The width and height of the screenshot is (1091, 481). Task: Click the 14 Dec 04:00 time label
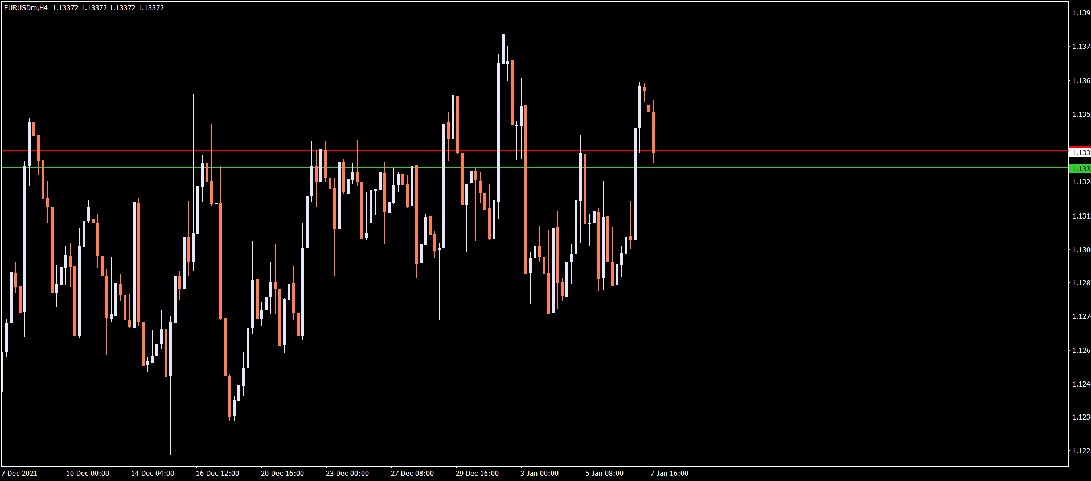coord(153,474)
